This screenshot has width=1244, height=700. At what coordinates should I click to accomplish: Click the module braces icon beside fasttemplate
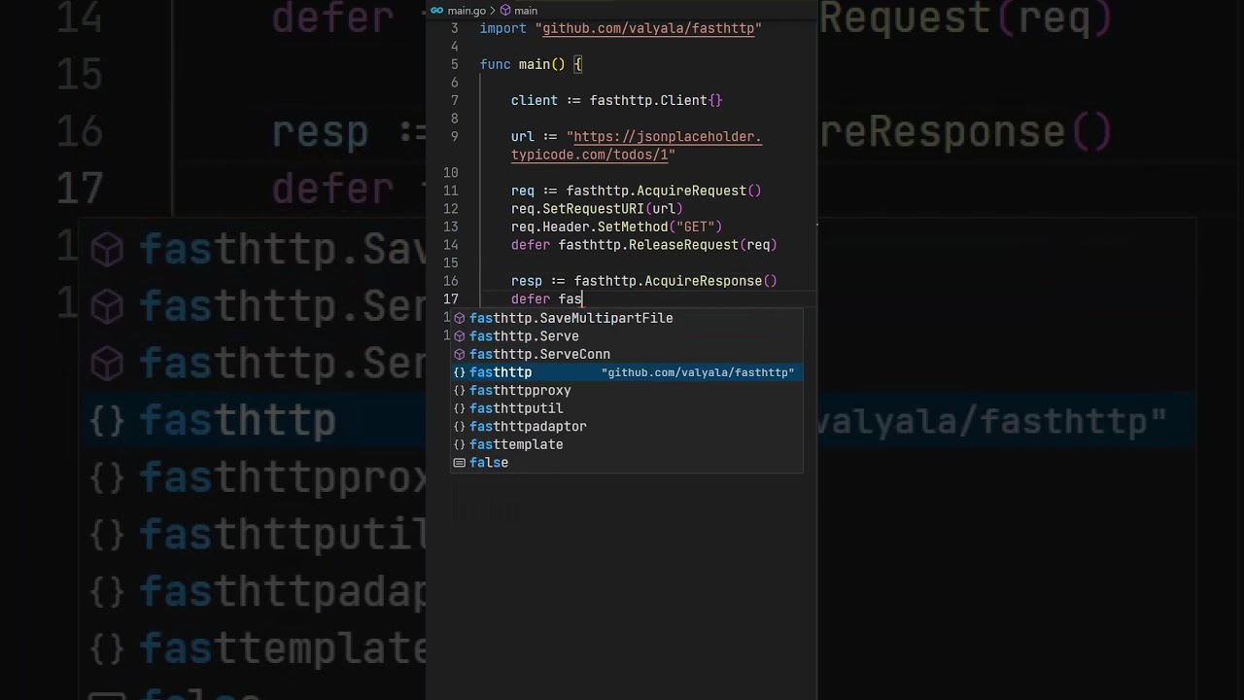click(460, 444)
